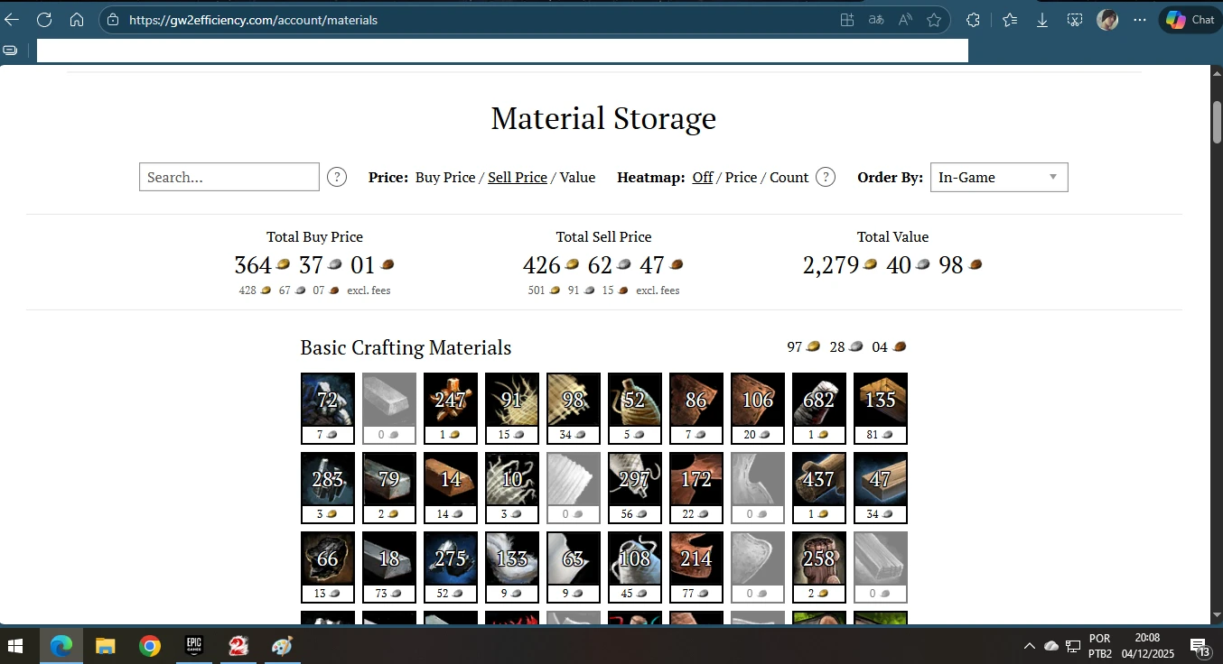Open the browser Settings and more menu
The width and height of the screenshot is (1223, 664).
pyautogui.click(x=1140, y=20)
